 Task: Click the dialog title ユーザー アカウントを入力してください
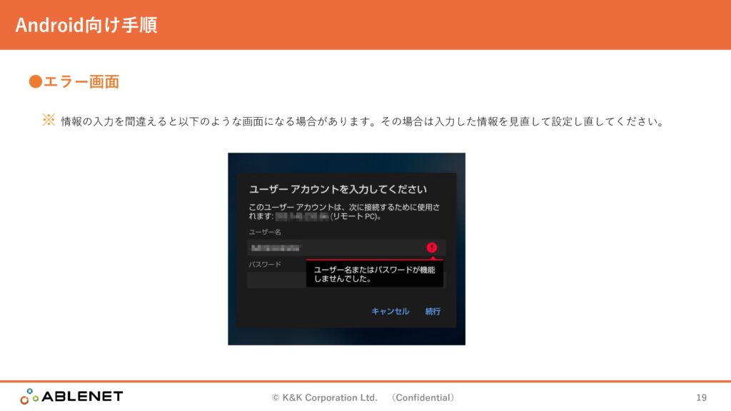pos(338,189)
